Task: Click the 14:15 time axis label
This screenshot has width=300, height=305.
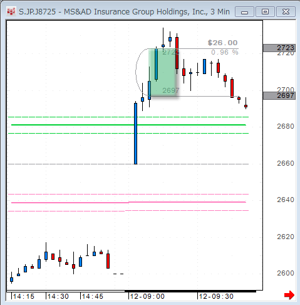Action: tap(24, 296)
